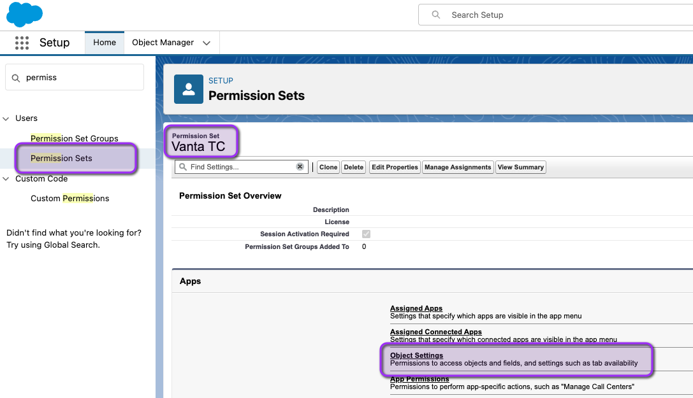Click the Find Settings input field

[242, 167]
